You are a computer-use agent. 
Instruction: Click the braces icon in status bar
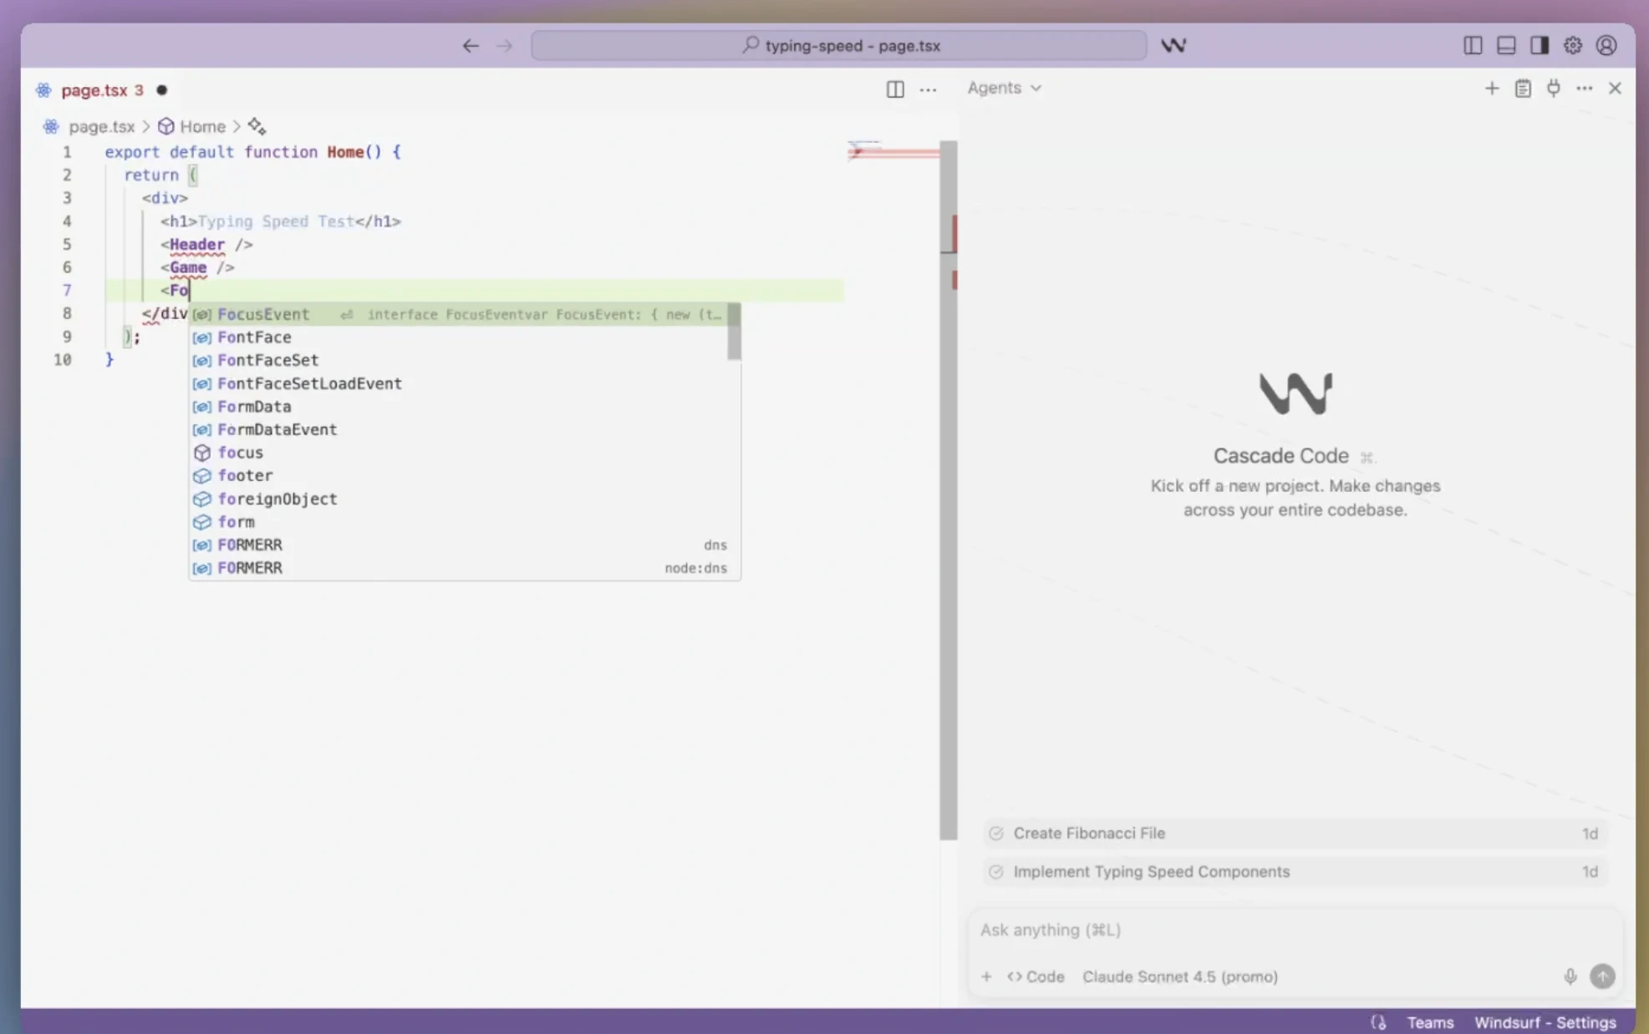click(x=1378, y=1022)
